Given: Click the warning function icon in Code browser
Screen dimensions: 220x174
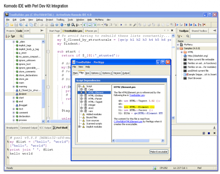Looking at the screenshot, I should (17, 86).
